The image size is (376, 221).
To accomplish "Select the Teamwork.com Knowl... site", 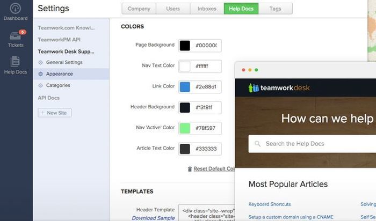I will pyautogui.click(x=66, y=28).
